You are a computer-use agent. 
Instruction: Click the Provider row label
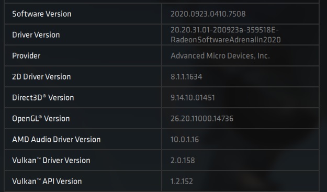[26, 55]
